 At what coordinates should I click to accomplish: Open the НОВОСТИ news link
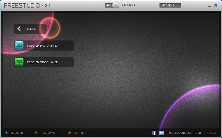[17, 133]
